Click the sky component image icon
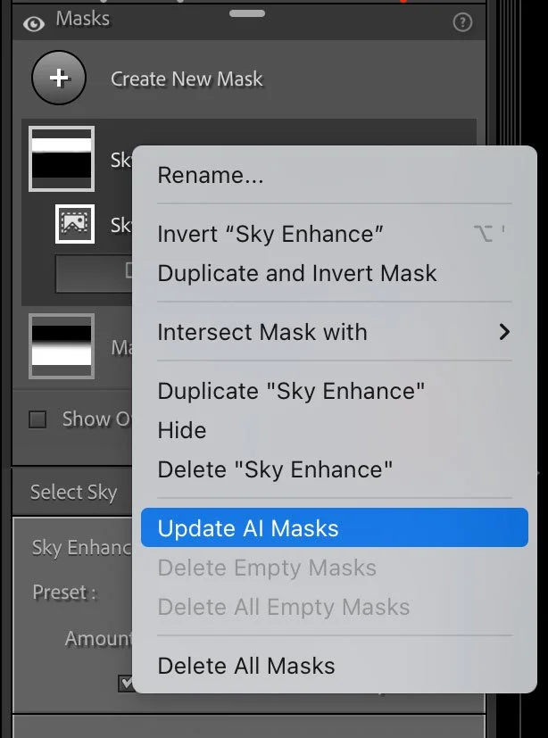This screenshot has width=548, height=738. click(75, 224)
